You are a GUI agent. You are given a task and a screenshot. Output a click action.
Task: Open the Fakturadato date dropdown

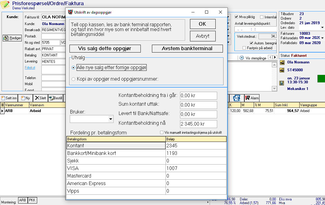(322, 38)
